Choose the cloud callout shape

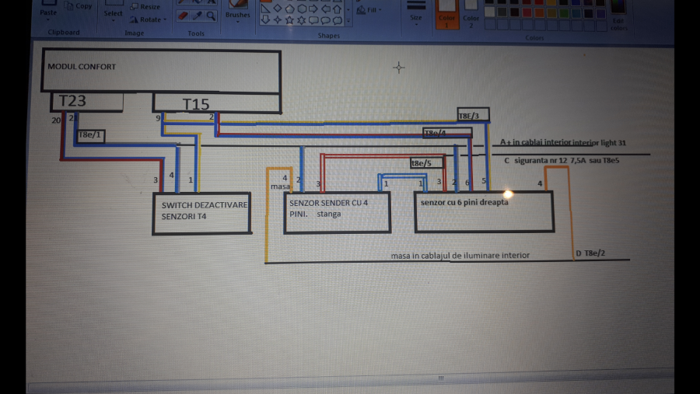pos(337,19)
